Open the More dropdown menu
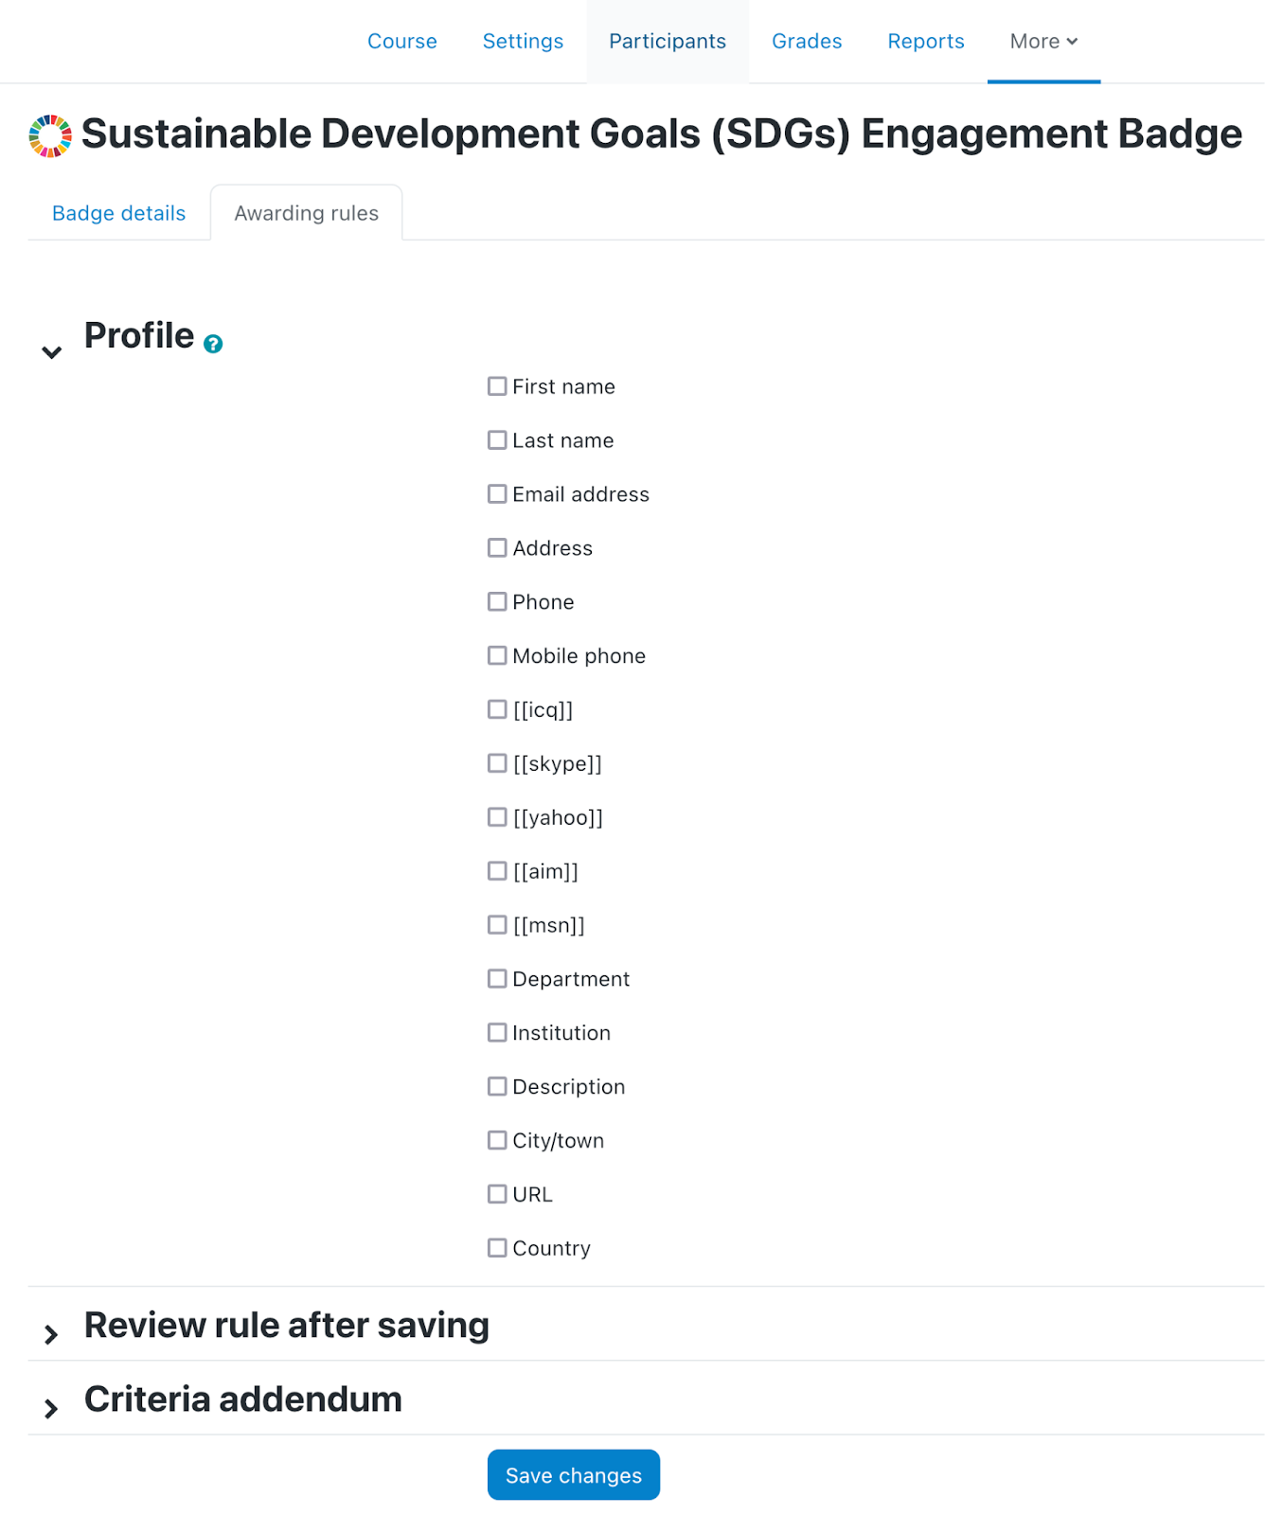 click(x=1043, y=42)
